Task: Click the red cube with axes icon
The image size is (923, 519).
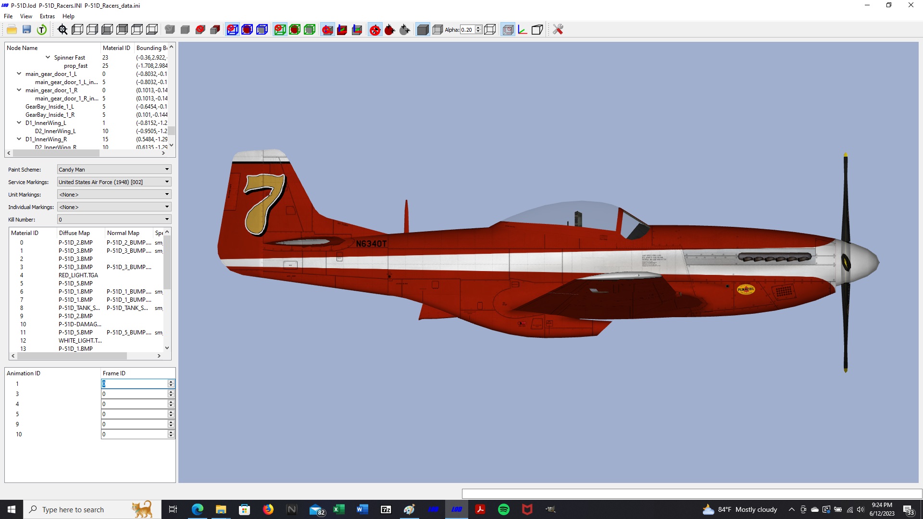Action: click(x=342, y=30)
